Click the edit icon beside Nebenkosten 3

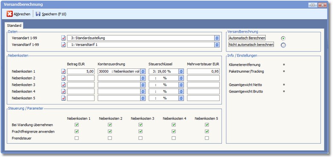pos(63,85)
